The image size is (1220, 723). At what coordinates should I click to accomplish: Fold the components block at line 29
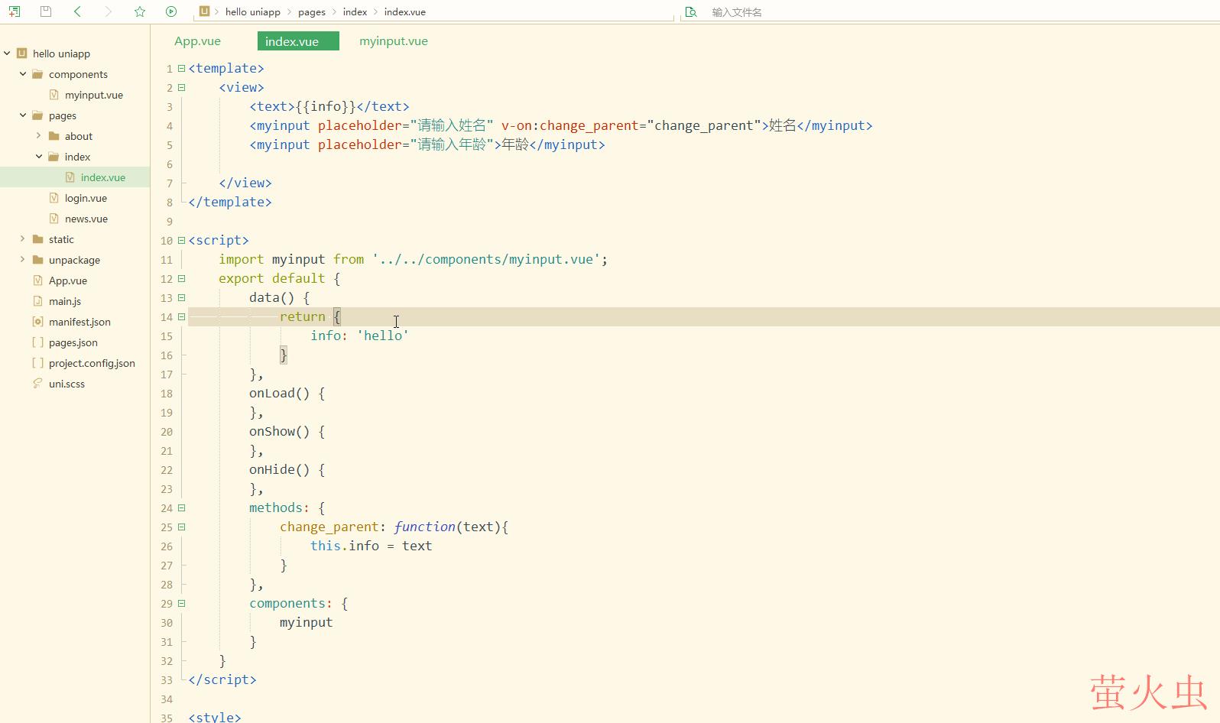(x=182, y=603)
